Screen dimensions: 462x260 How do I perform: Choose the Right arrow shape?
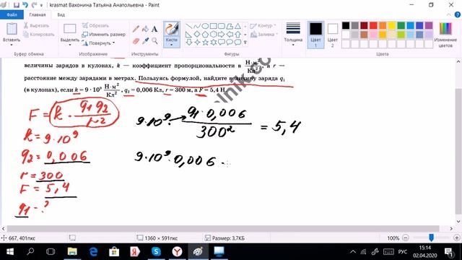point(222,34)
